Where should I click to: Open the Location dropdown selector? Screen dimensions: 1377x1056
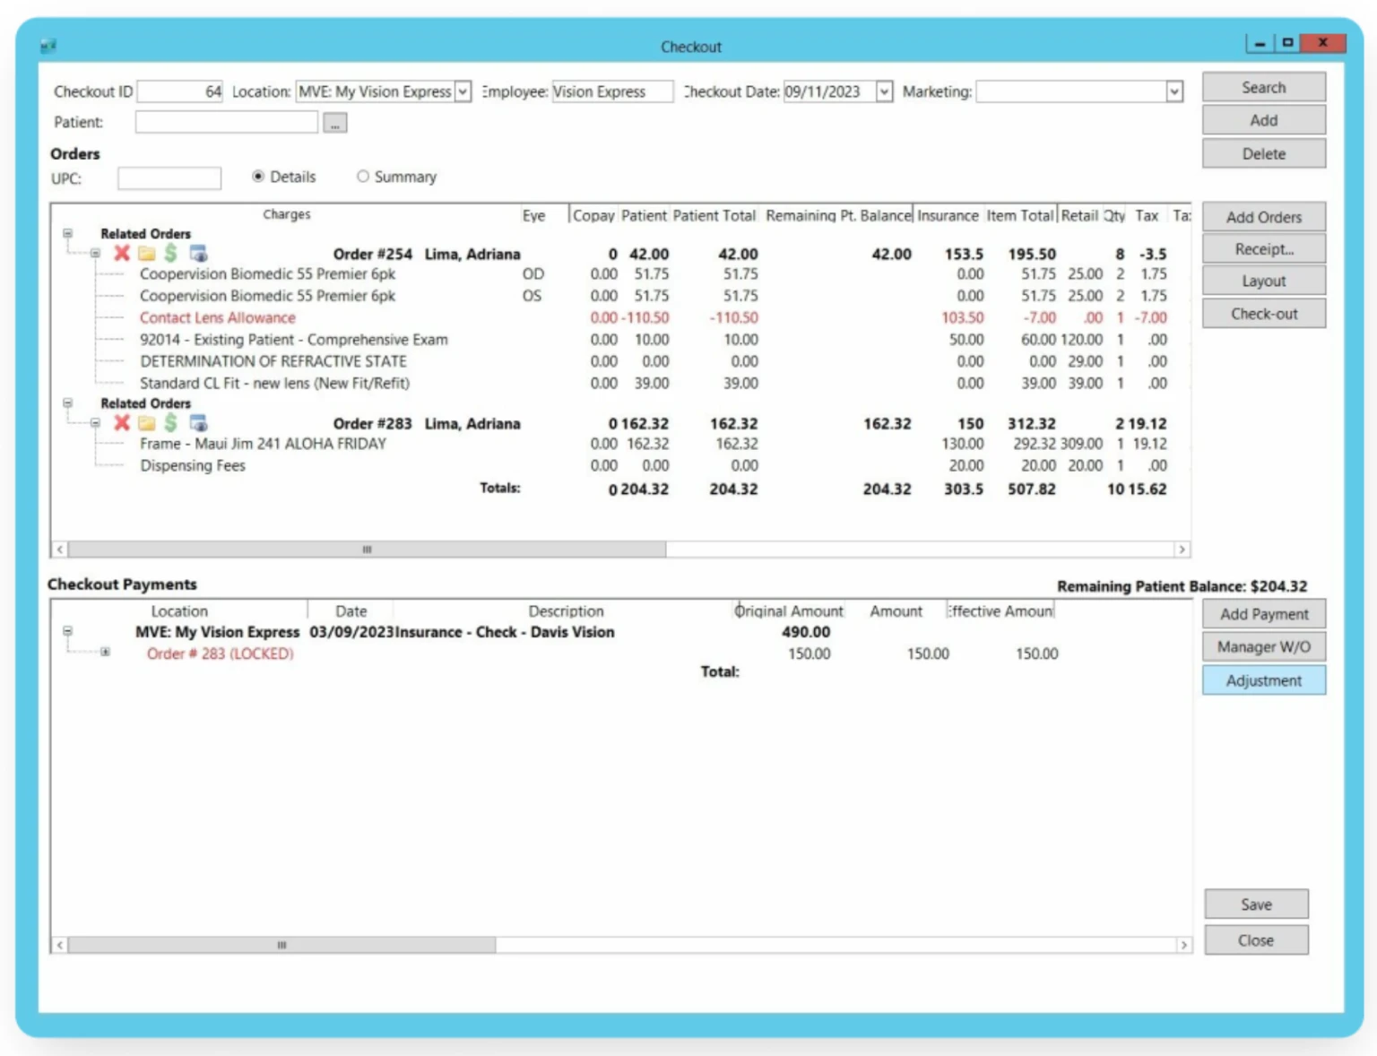(x=463, y=91)
